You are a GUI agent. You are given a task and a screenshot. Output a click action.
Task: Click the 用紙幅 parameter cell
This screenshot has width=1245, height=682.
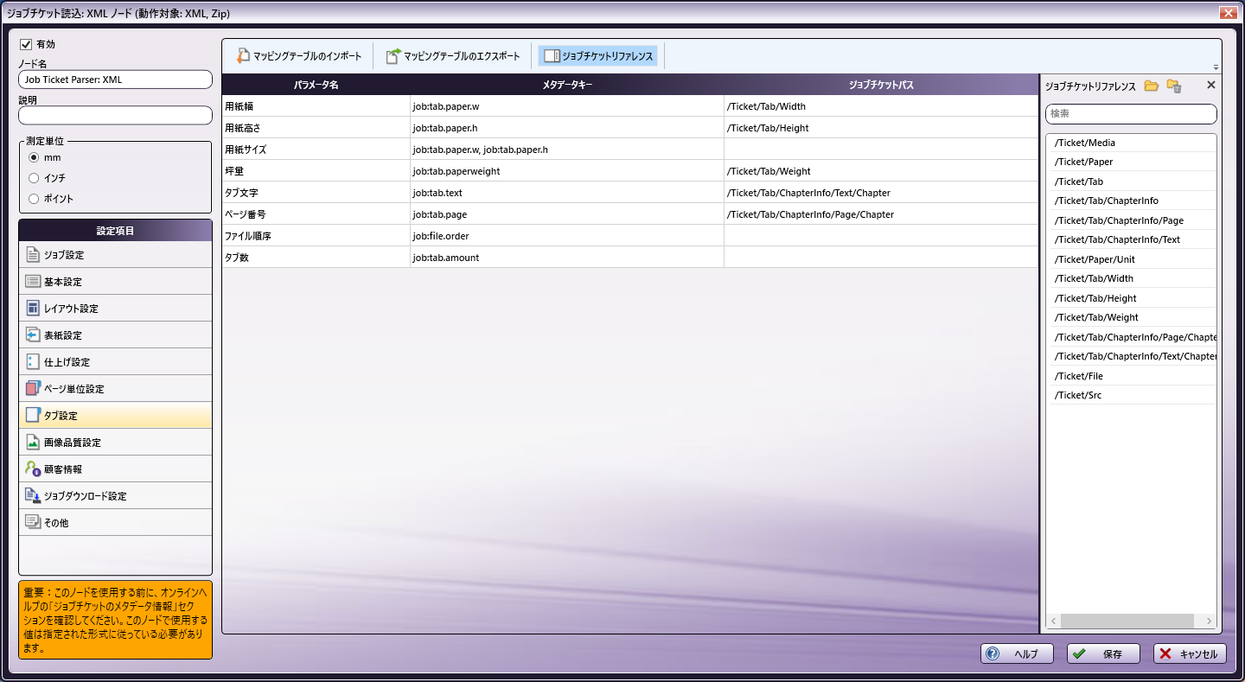point(316,106)
